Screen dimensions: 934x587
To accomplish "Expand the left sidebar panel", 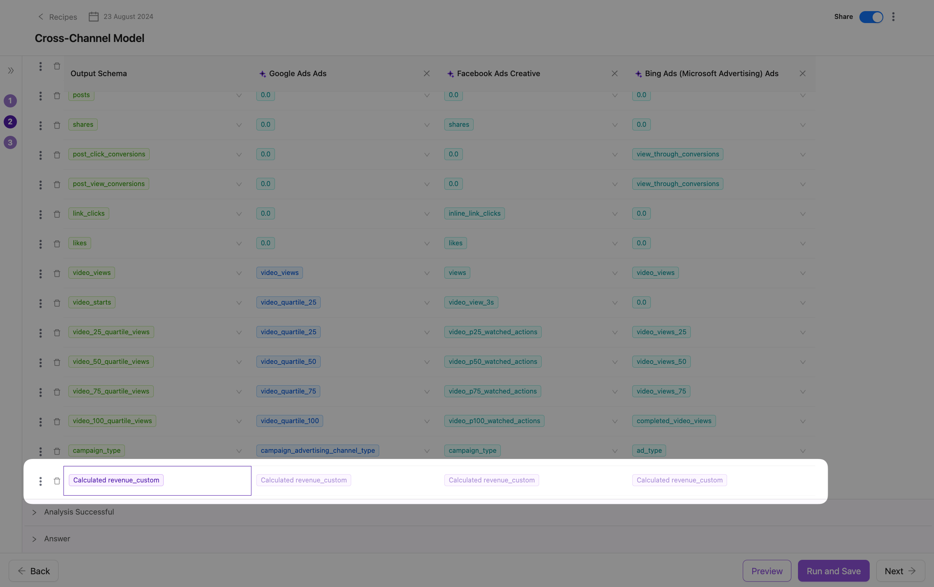I will click(x=11, y=70).
